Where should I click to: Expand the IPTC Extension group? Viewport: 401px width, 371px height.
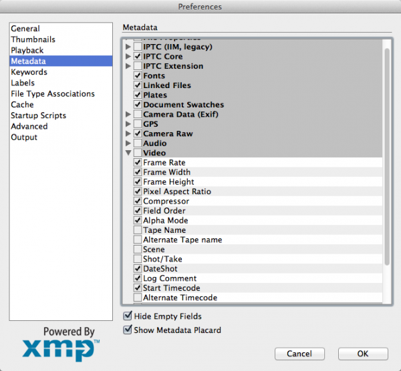[128, 67]
